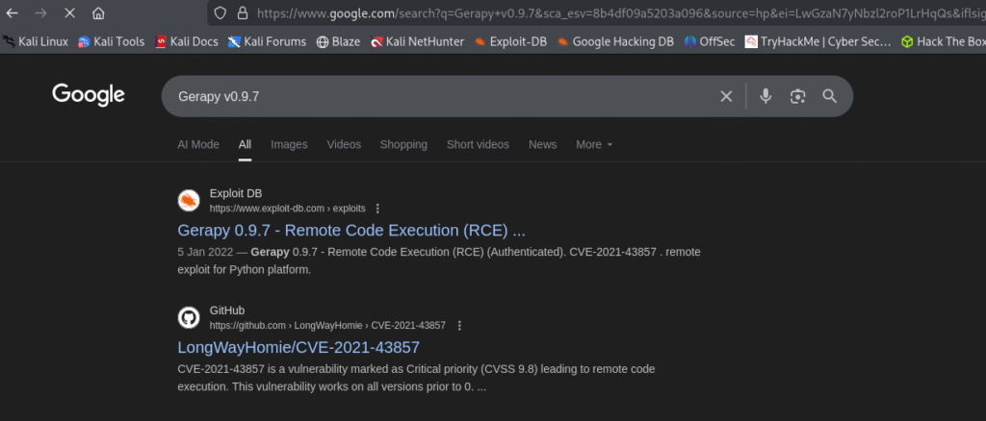The width and height of the screenshot is (986, 421).
Task: Open LongWayHomie/CVE-2021-43857 GitHub link
Action: point(298,347)
